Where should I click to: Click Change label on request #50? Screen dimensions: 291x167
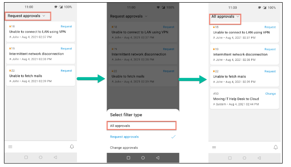pos(270,93)
